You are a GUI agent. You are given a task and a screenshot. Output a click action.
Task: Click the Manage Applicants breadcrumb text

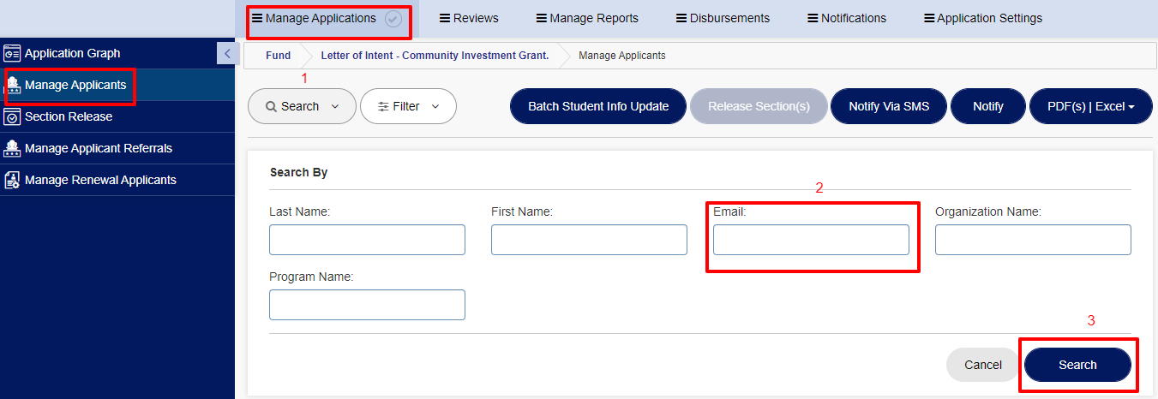tap(622, 56)
